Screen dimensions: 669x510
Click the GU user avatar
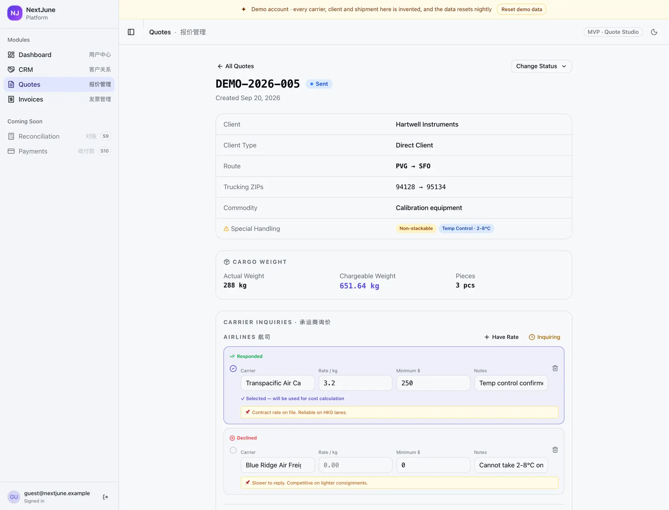14,497
